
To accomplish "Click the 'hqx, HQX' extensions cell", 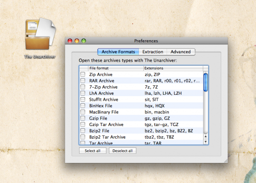I will coord(155,106).
